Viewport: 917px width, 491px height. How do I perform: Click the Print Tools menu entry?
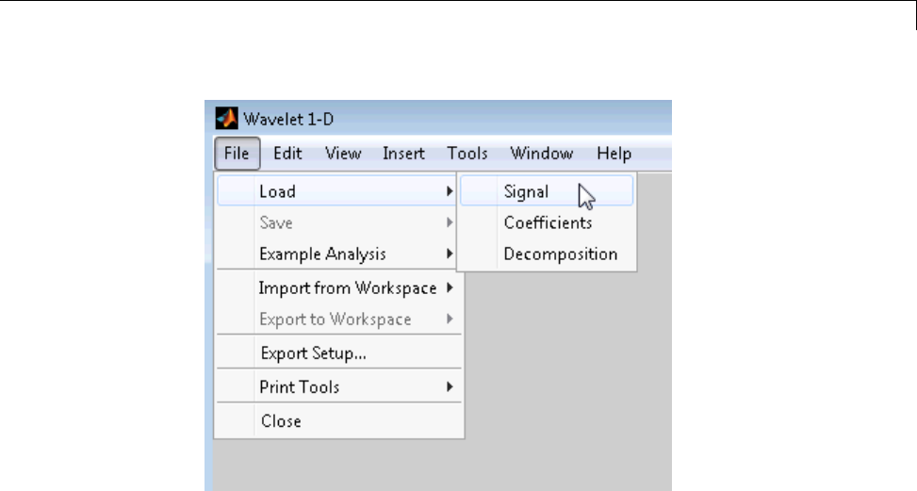click(299, 386)
